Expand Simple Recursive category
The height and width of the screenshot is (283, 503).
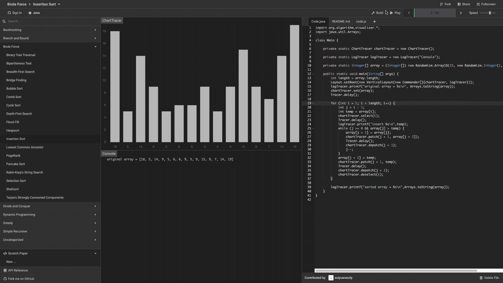click(50, 231)
